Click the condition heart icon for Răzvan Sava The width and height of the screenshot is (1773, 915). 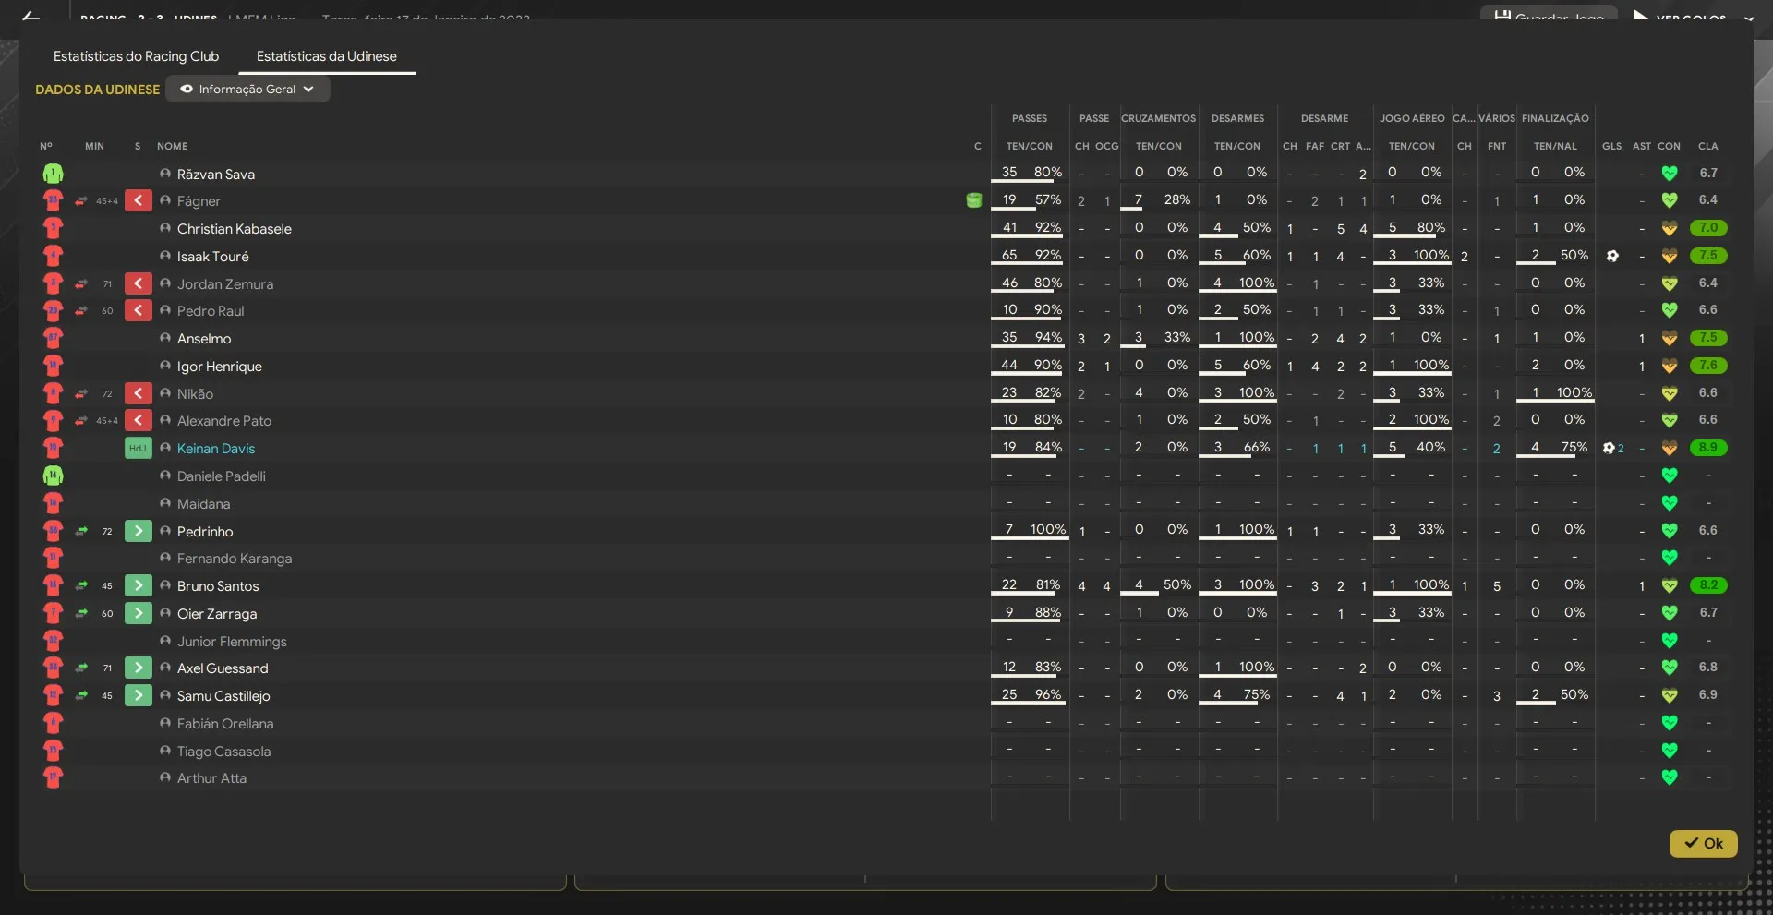[1670, 173]
